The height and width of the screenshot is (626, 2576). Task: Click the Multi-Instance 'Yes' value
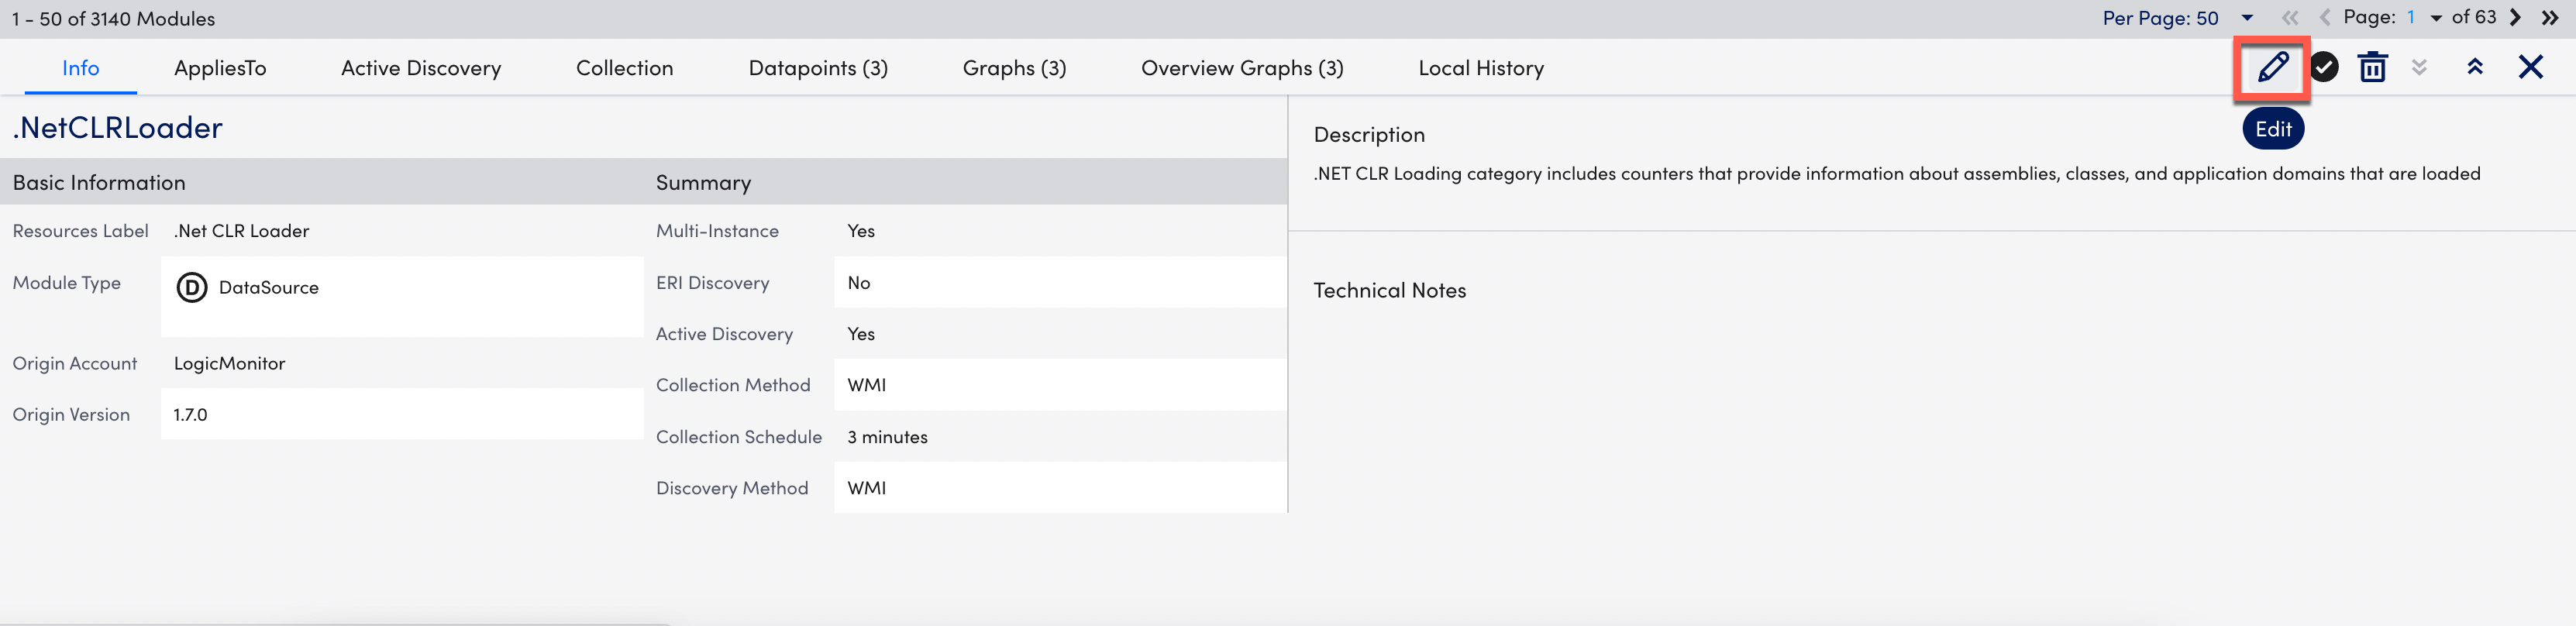(x=861, y=231)
